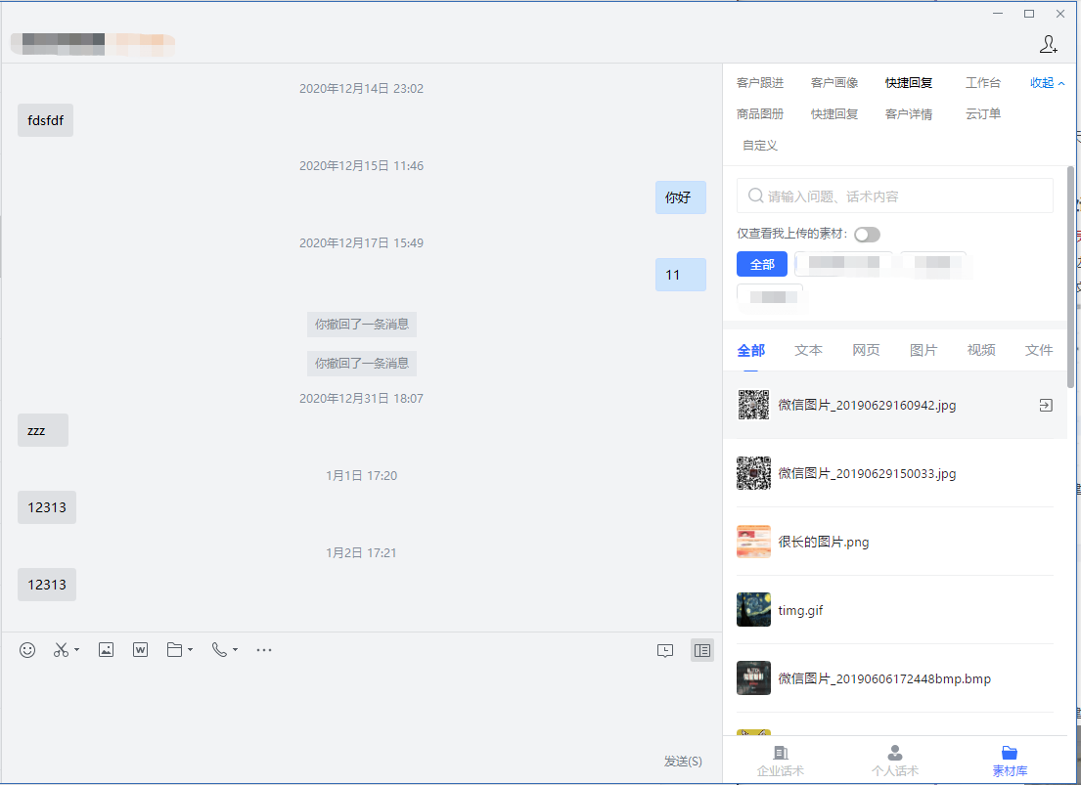Viewport: 1081px width, 785px height.
Task: Click send arrow icon beside 微信图片_20190629160942.jpg
Action: pos(1046,406)
